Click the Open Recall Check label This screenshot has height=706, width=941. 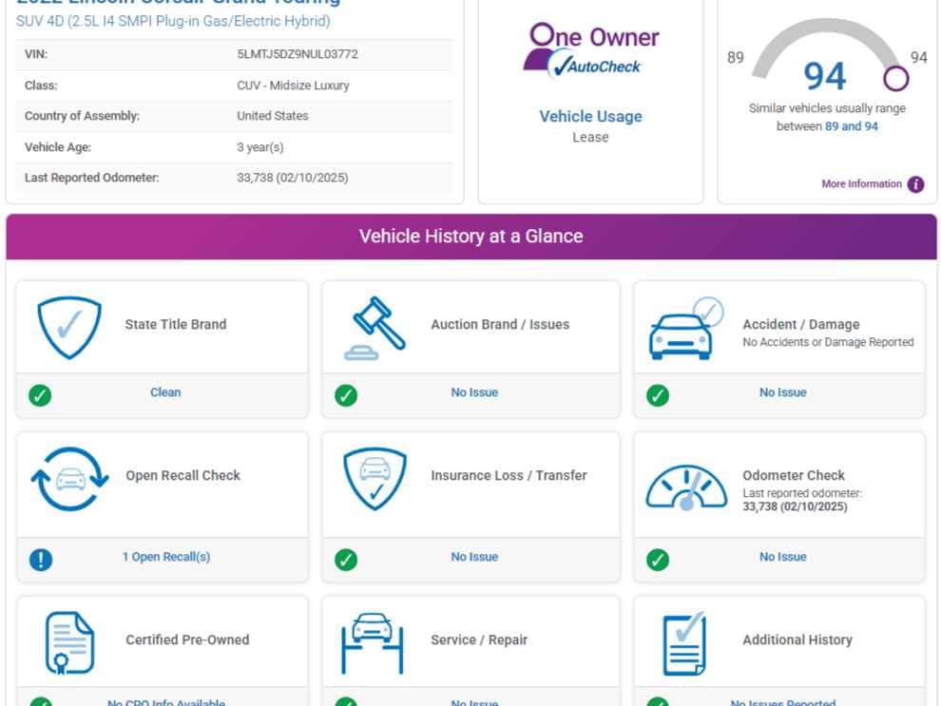click(x=183, y=476)
